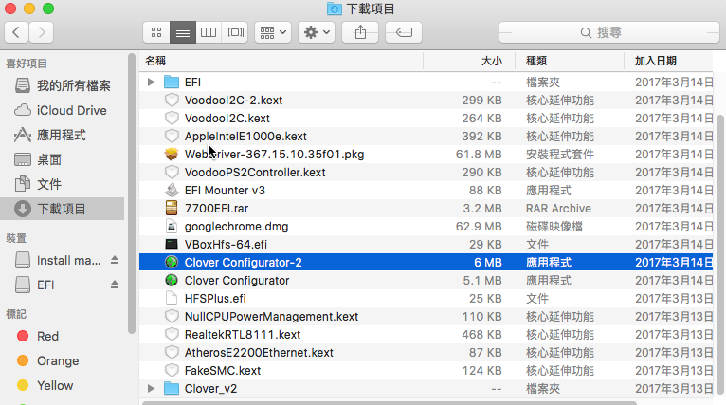This screenshot has height=405, width=726.
Task: Select the Clover Configurator-2 app icon
Action: coord(172,263)
